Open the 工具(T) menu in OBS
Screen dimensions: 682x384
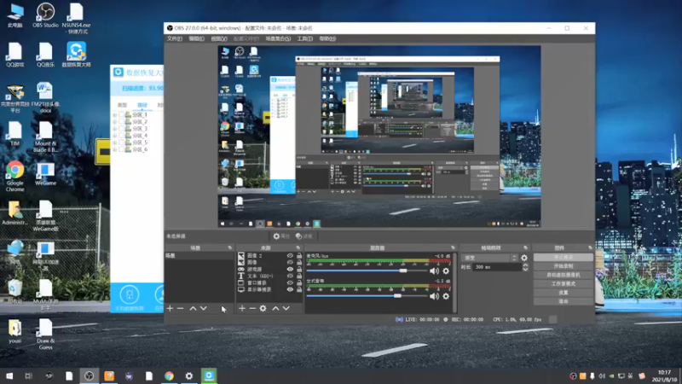pos(304,38)
